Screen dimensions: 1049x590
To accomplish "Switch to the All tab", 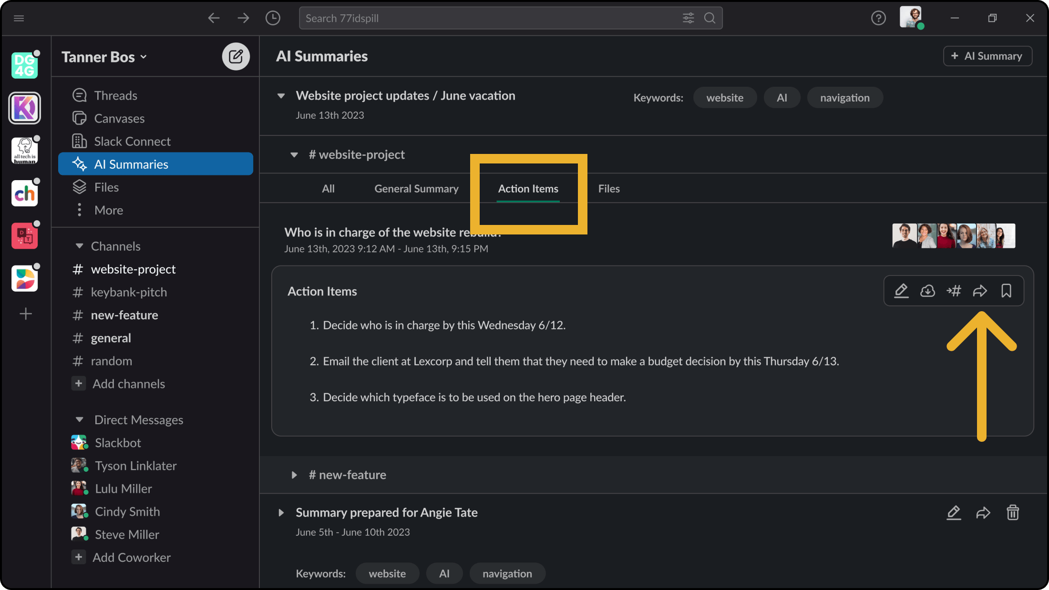I will 328,189.
